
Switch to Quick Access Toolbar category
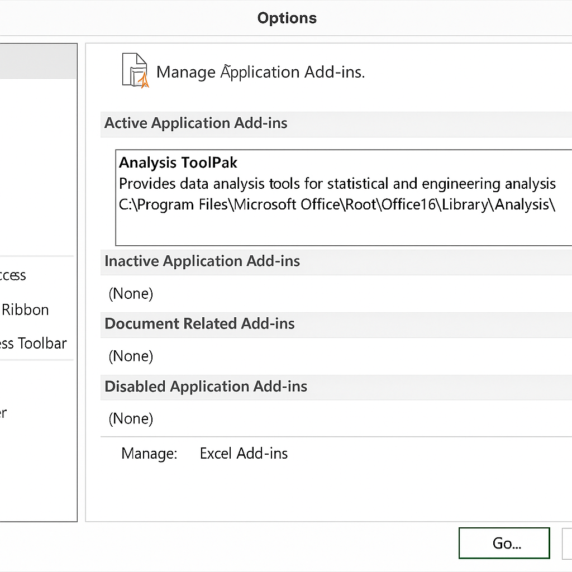34,344
